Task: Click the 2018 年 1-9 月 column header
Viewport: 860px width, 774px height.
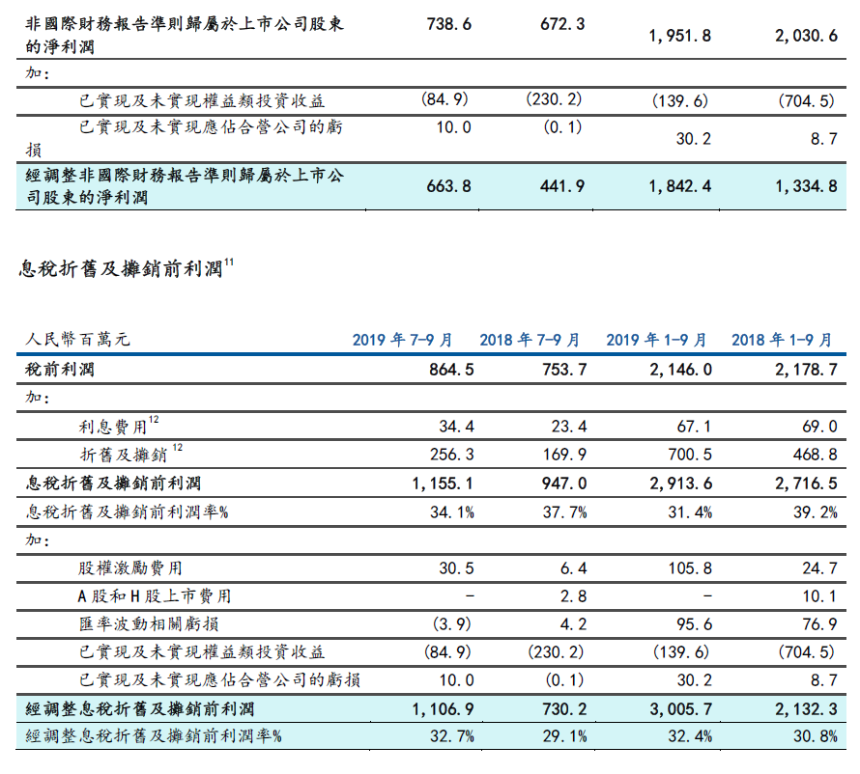Action: click(782, 340)
